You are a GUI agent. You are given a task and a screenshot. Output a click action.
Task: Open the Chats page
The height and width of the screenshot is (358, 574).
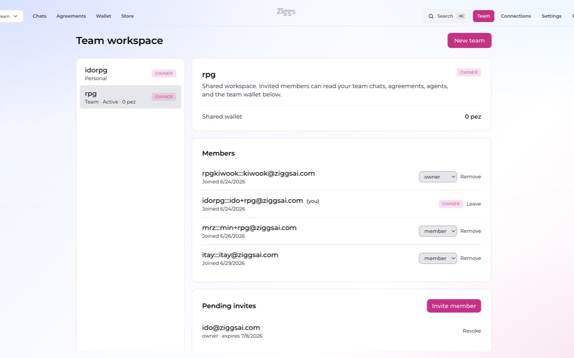tap(39, 16)
